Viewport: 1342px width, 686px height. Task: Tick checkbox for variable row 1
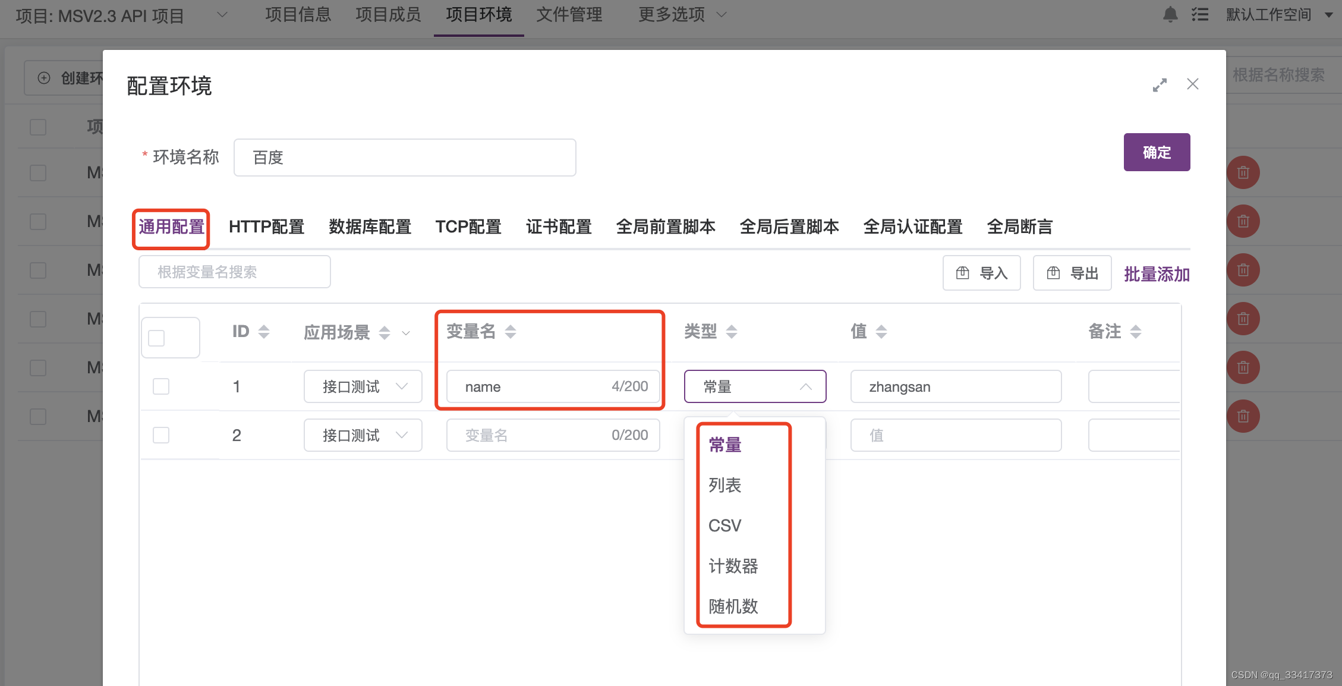[x=161, y=386]
